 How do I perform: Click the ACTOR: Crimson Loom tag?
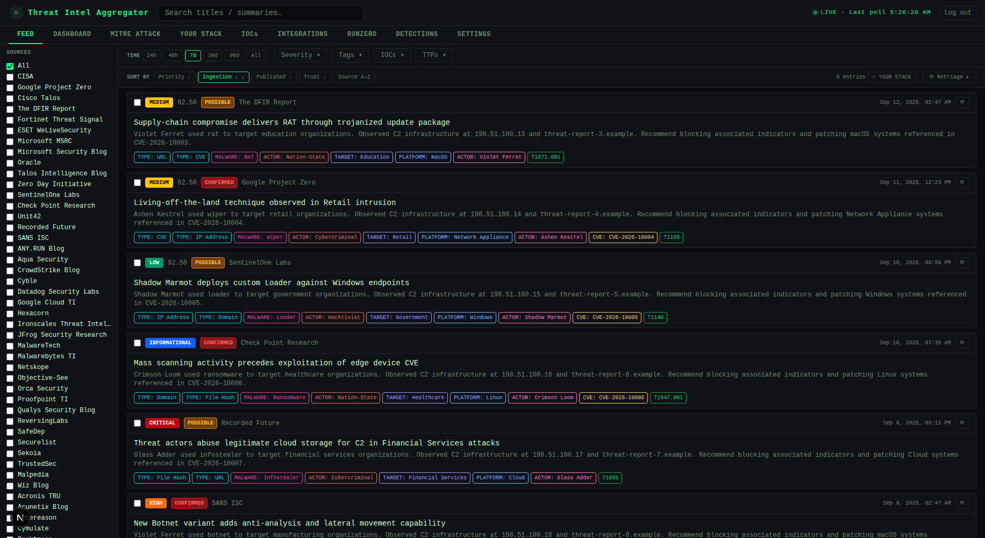[543, 398]
